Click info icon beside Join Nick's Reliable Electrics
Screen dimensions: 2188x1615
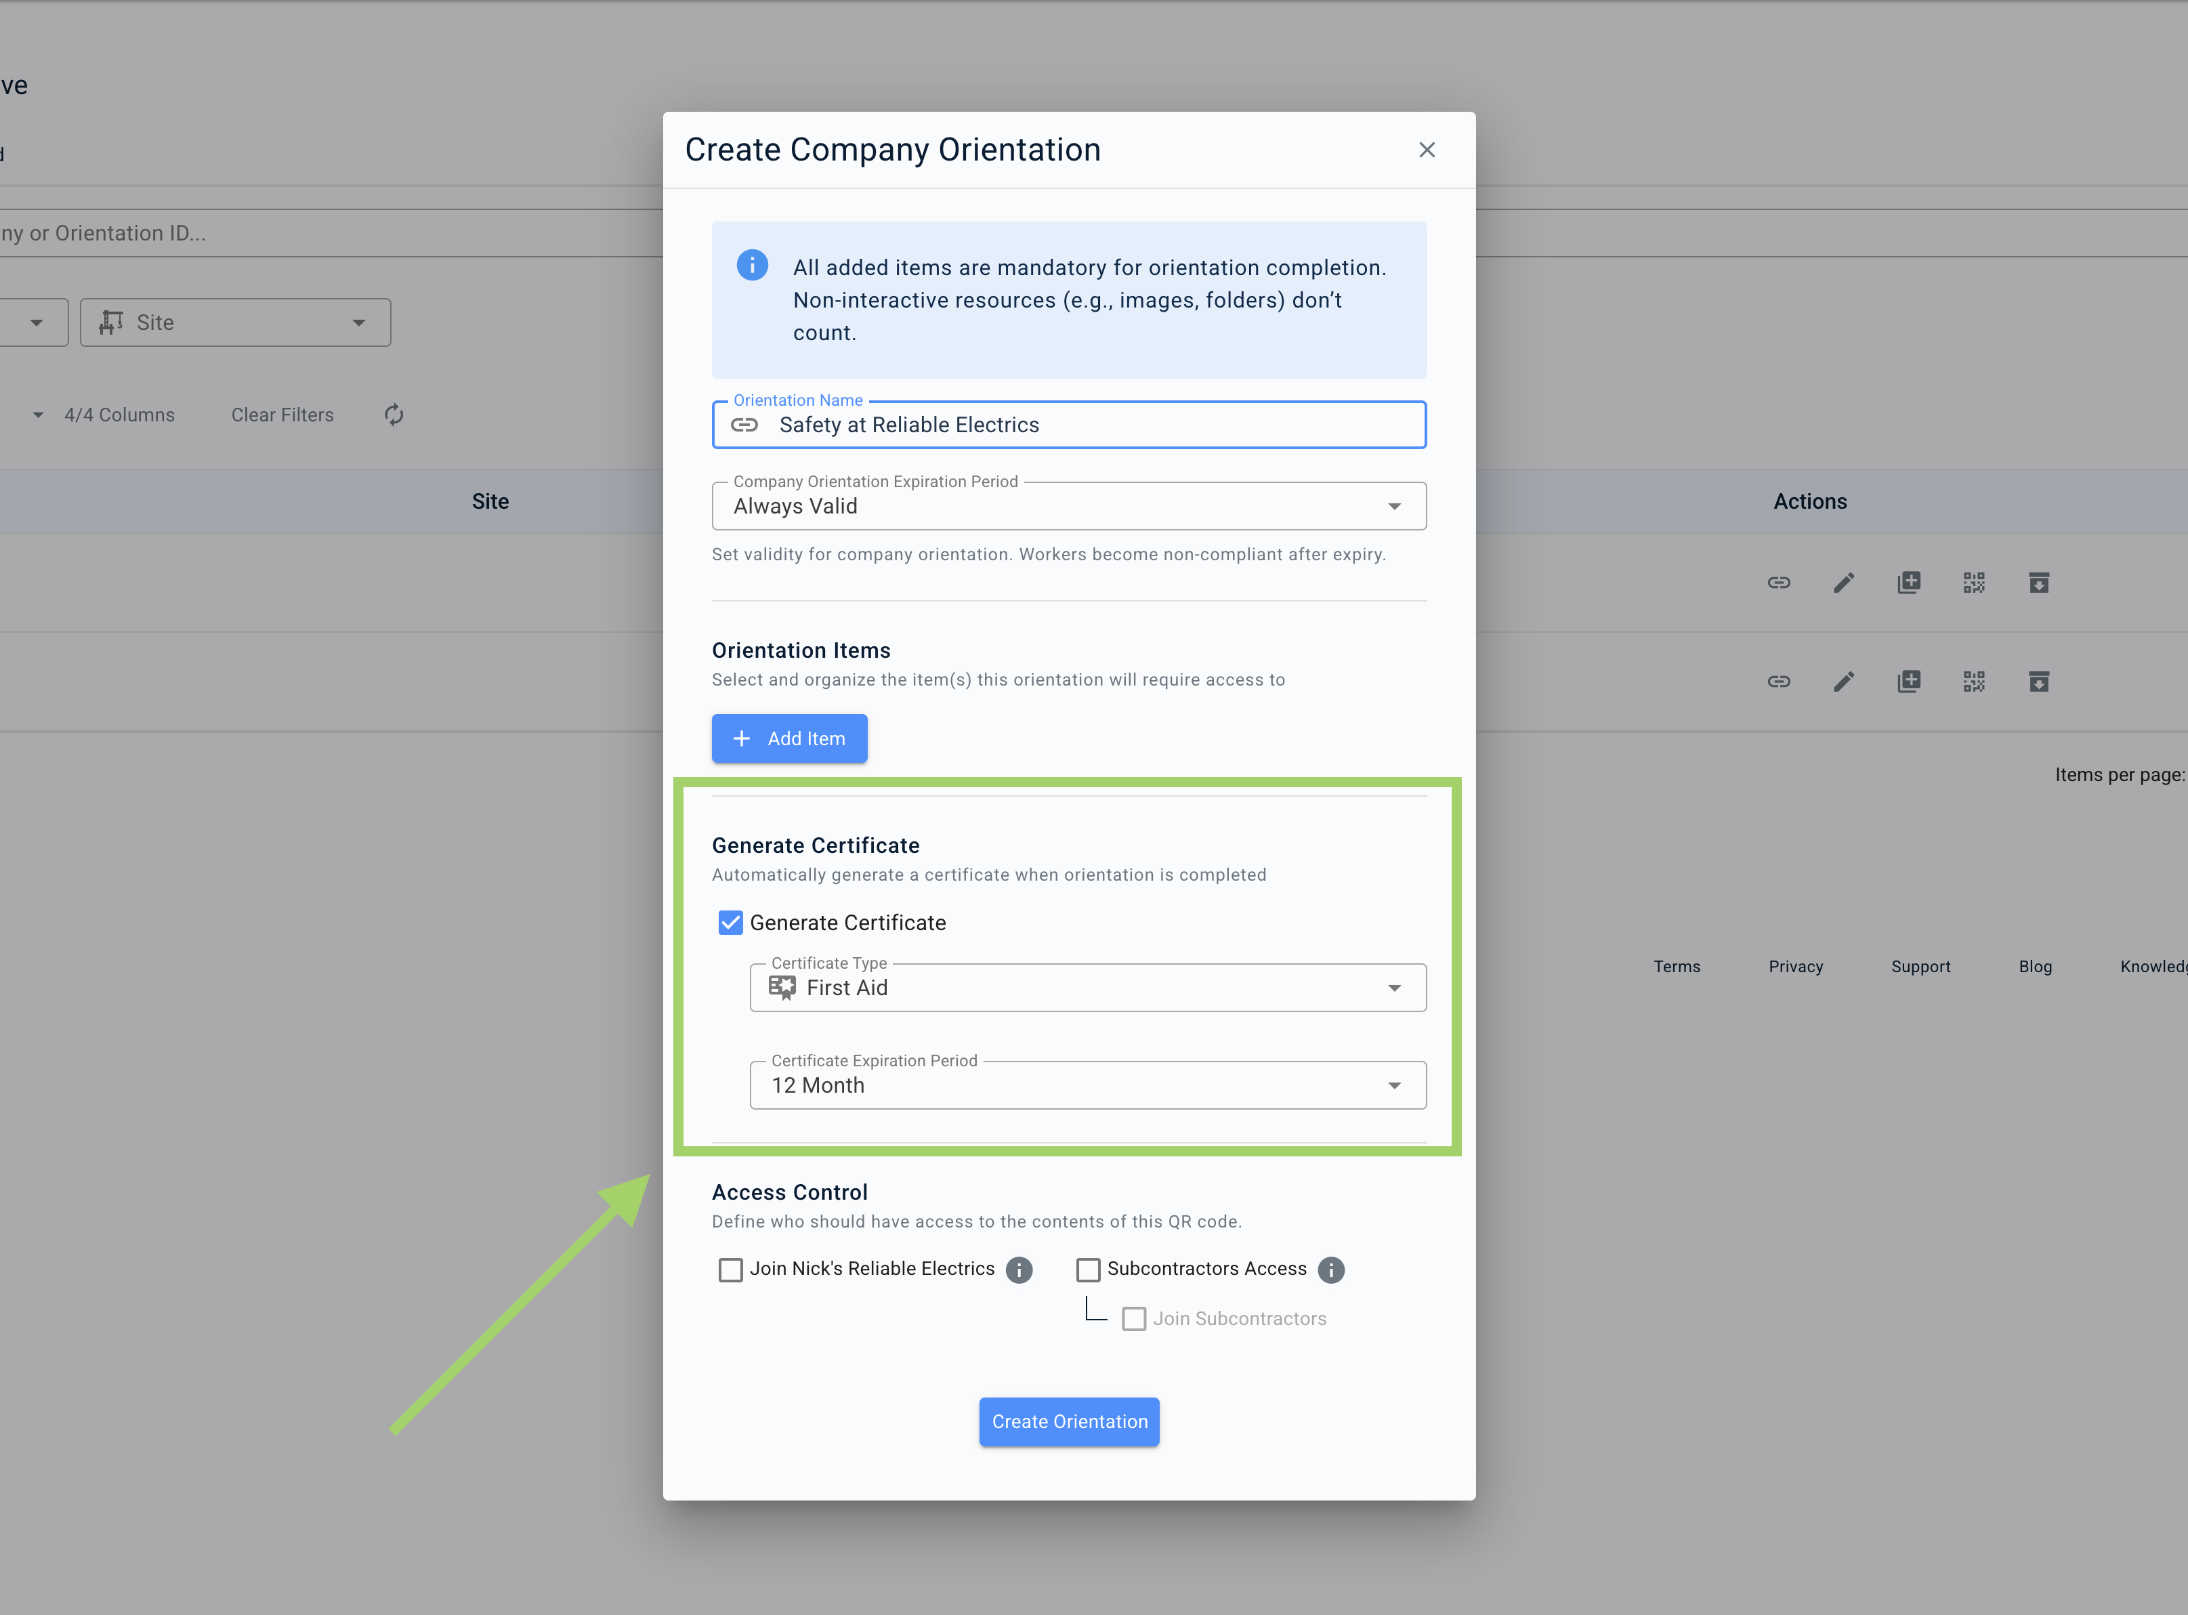[x=1019, y=1269]
